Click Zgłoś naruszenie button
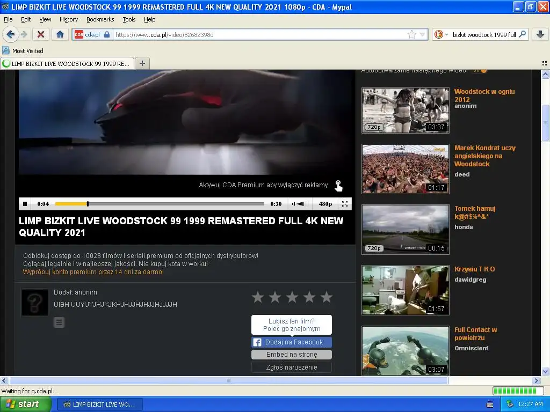 [292, 367]
